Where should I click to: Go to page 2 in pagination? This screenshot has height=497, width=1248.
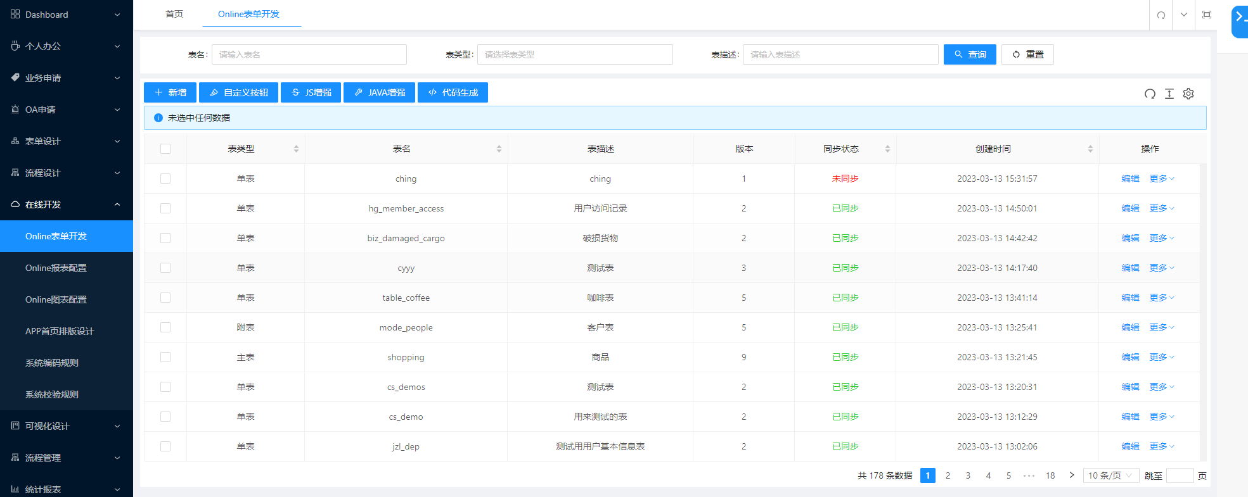pyautogui.click(x=948, y=475)
